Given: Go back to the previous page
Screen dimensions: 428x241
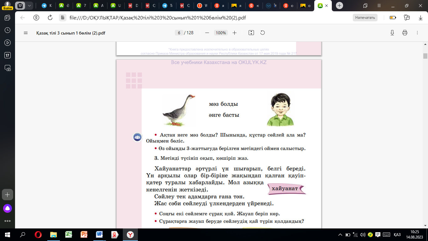Looking at the screenshot, I should tap(23, 18).
